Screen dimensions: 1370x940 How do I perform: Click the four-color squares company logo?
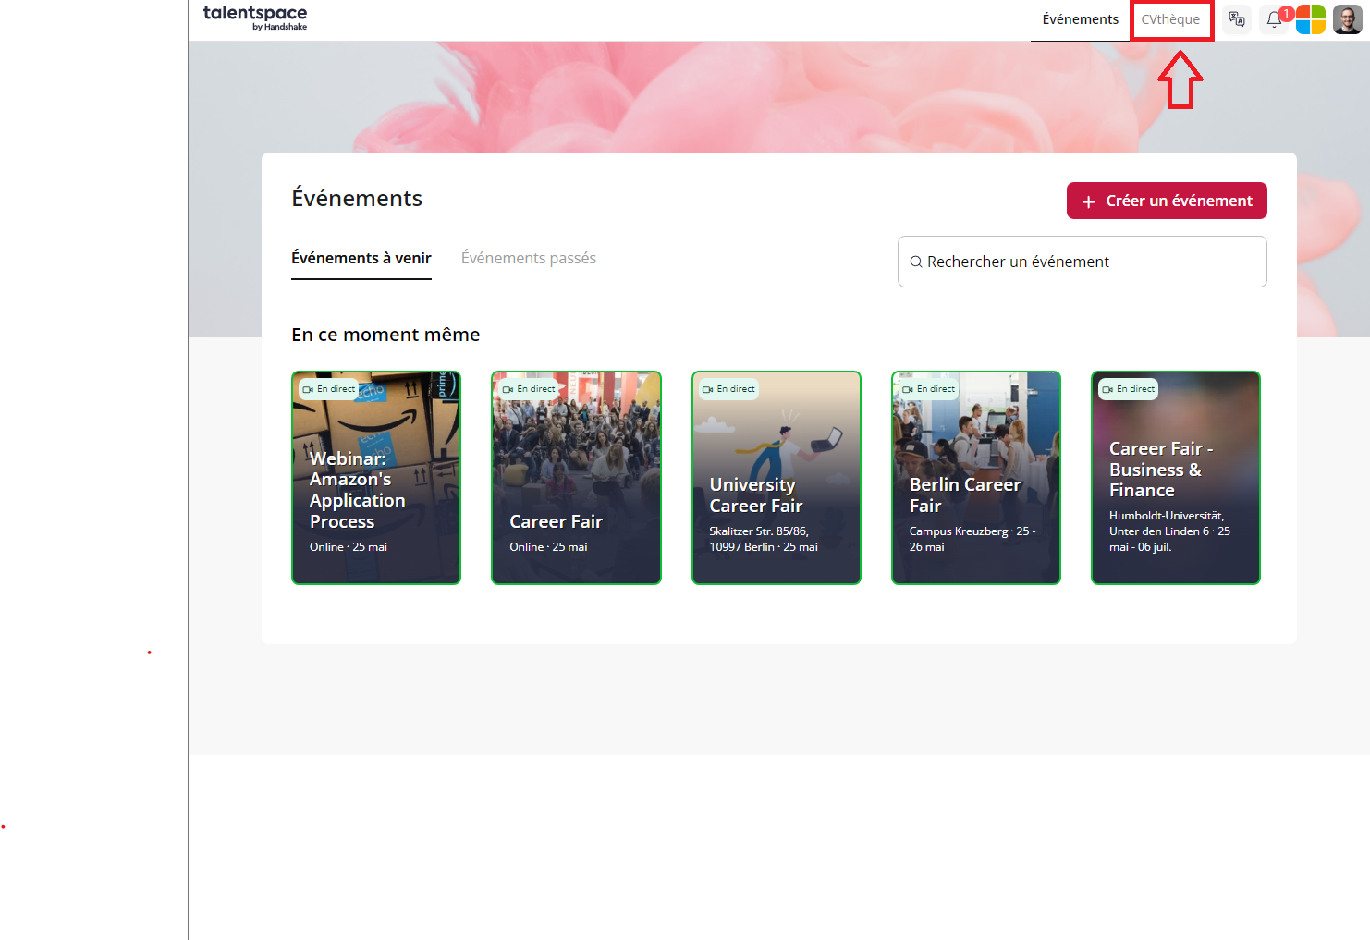click(1311, 19)
